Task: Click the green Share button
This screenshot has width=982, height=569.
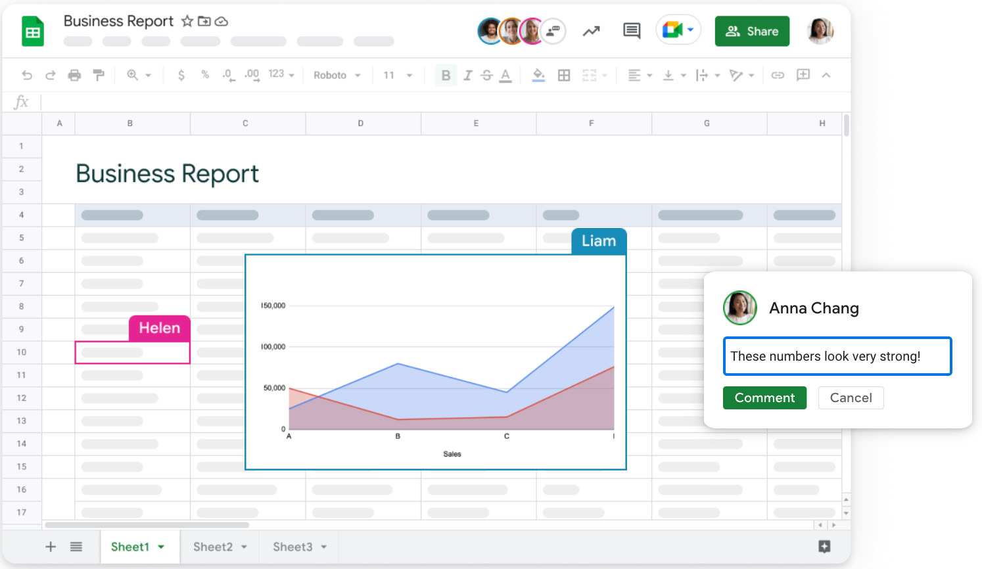Action: pos(752,31)
